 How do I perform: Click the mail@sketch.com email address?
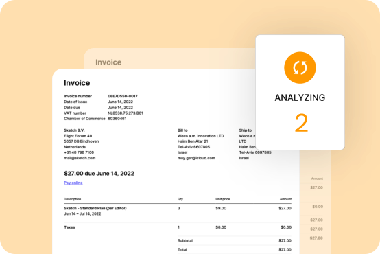point(80,158)
